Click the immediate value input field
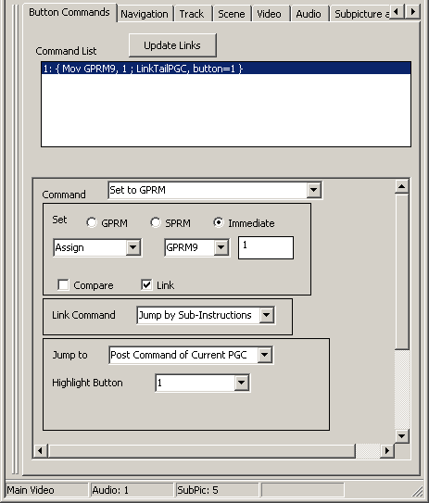The image size is (429, 503). [266, 247]
